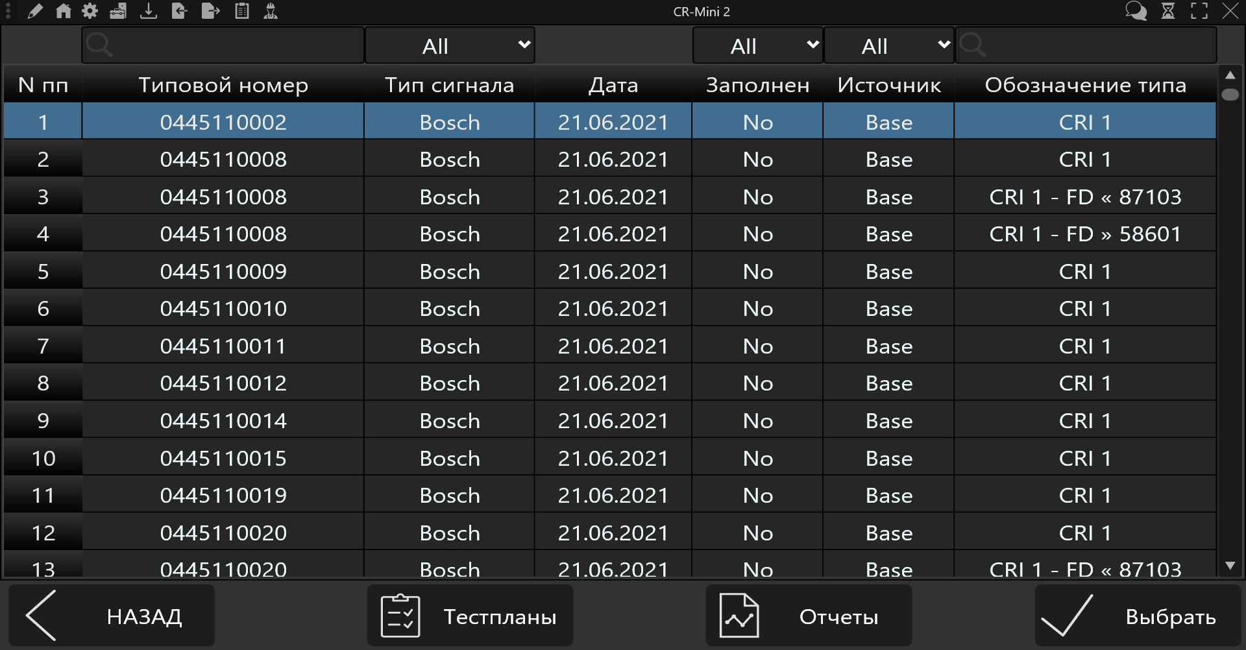Screen dimensions: 1246x650
Task: Click row number 5 cell
Action: [43, 272]
